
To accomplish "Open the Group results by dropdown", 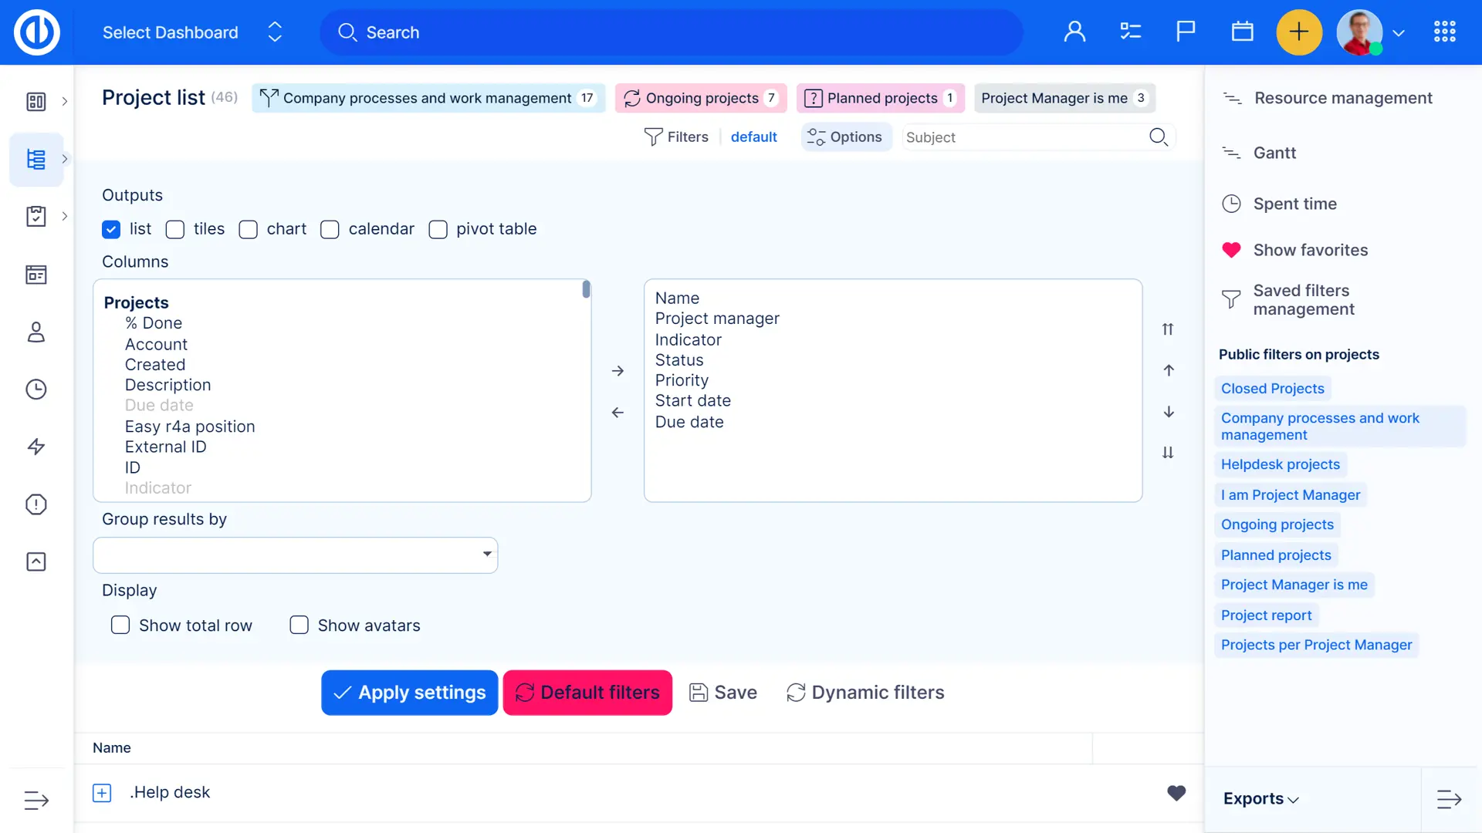I will click(295, 555).
